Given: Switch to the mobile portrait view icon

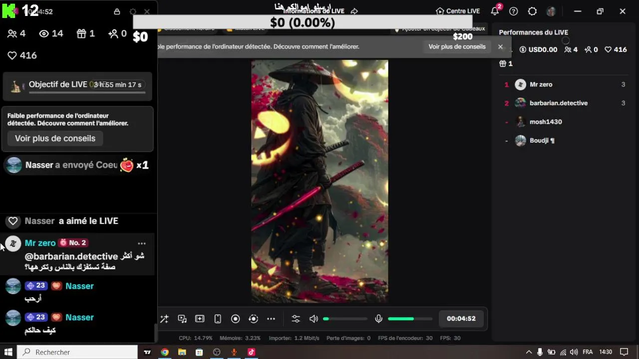Looking at the screenshot, I should coord(218,319).
